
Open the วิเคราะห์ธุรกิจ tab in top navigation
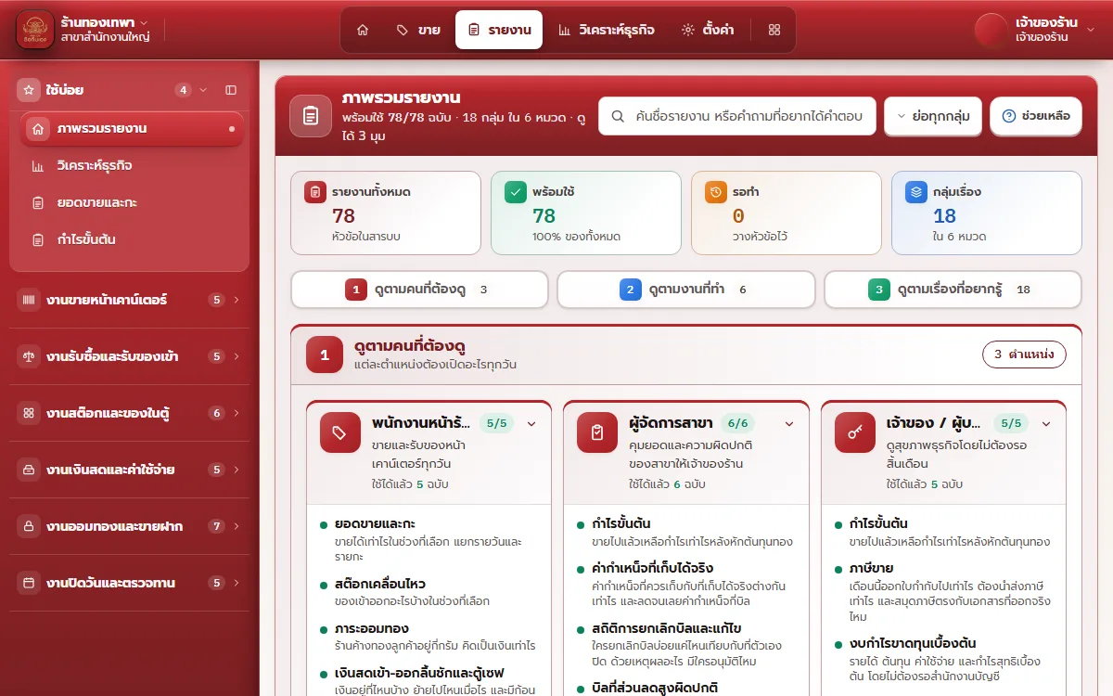pos(606,30)
